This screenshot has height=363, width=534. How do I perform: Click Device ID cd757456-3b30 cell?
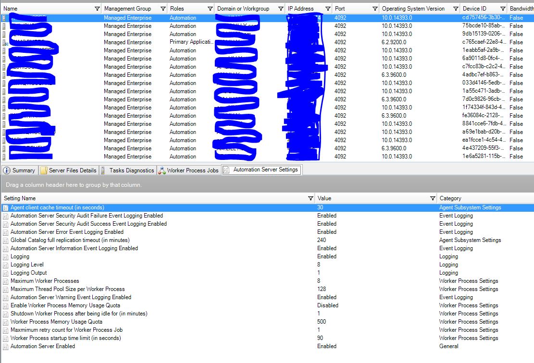coord(483,17)
